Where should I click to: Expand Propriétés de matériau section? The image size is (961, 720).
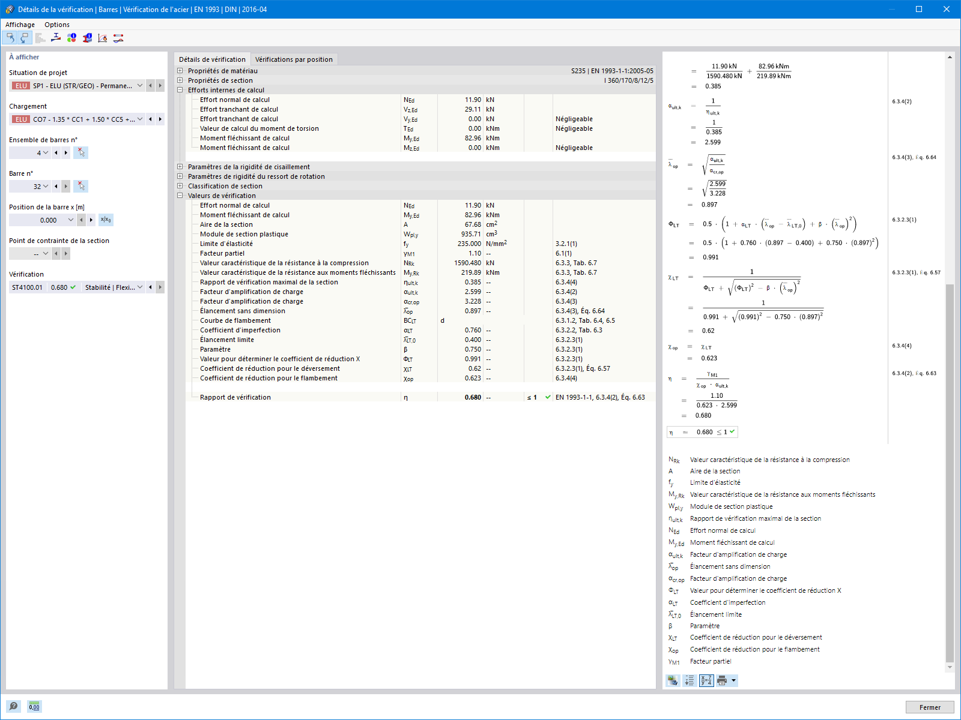coord(180,71)
